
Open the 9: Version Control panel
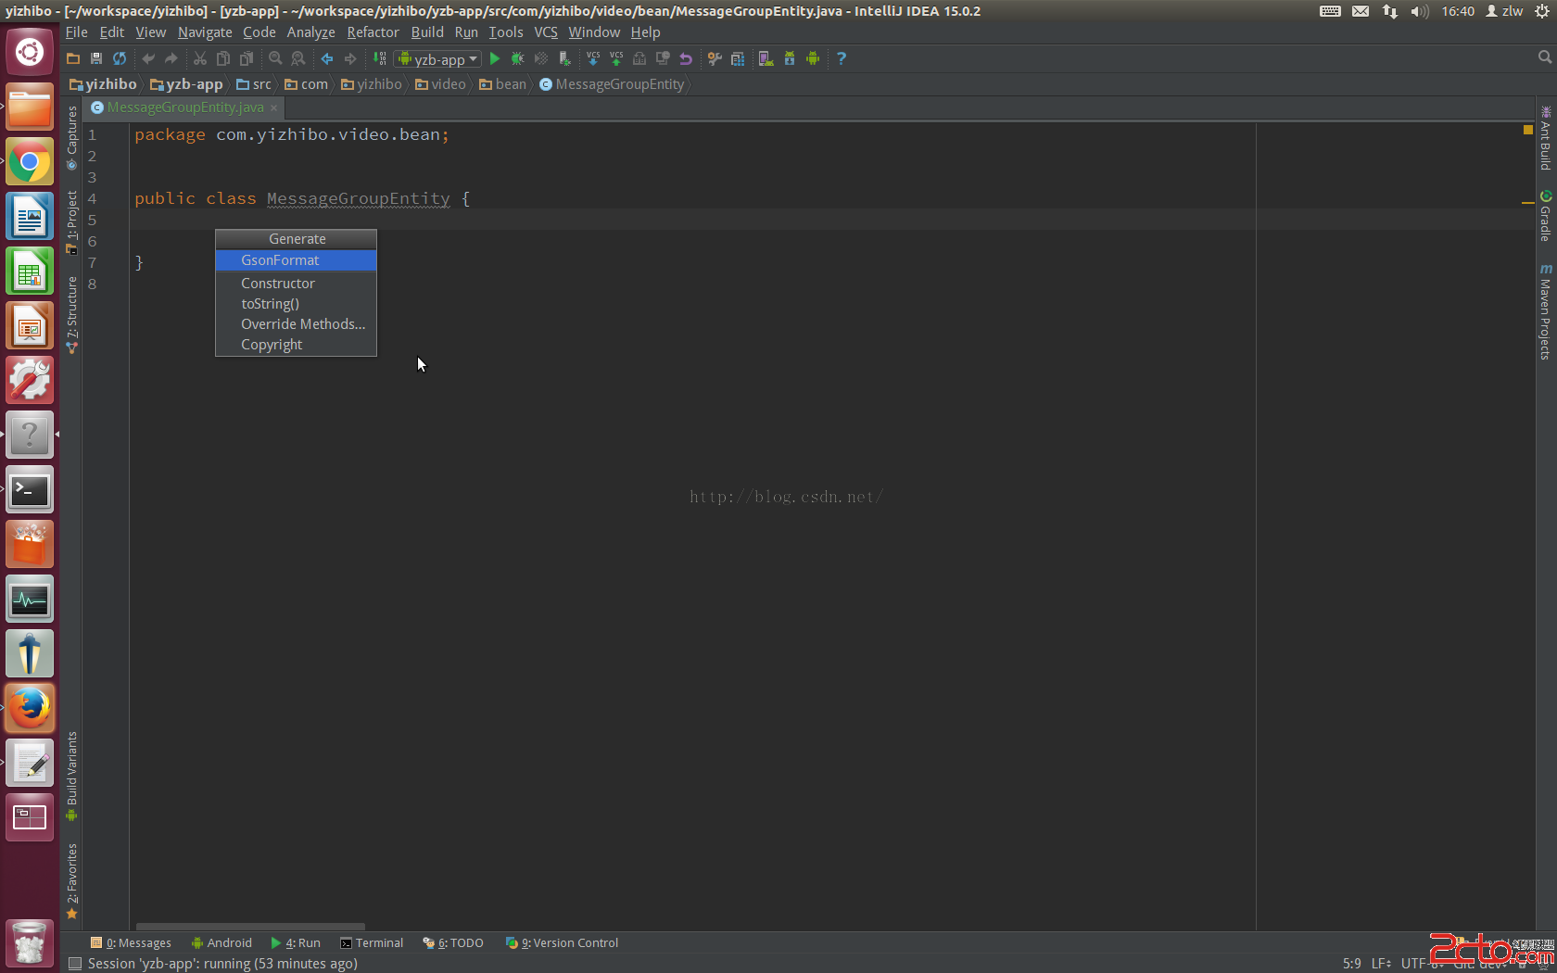coord(562,942)
